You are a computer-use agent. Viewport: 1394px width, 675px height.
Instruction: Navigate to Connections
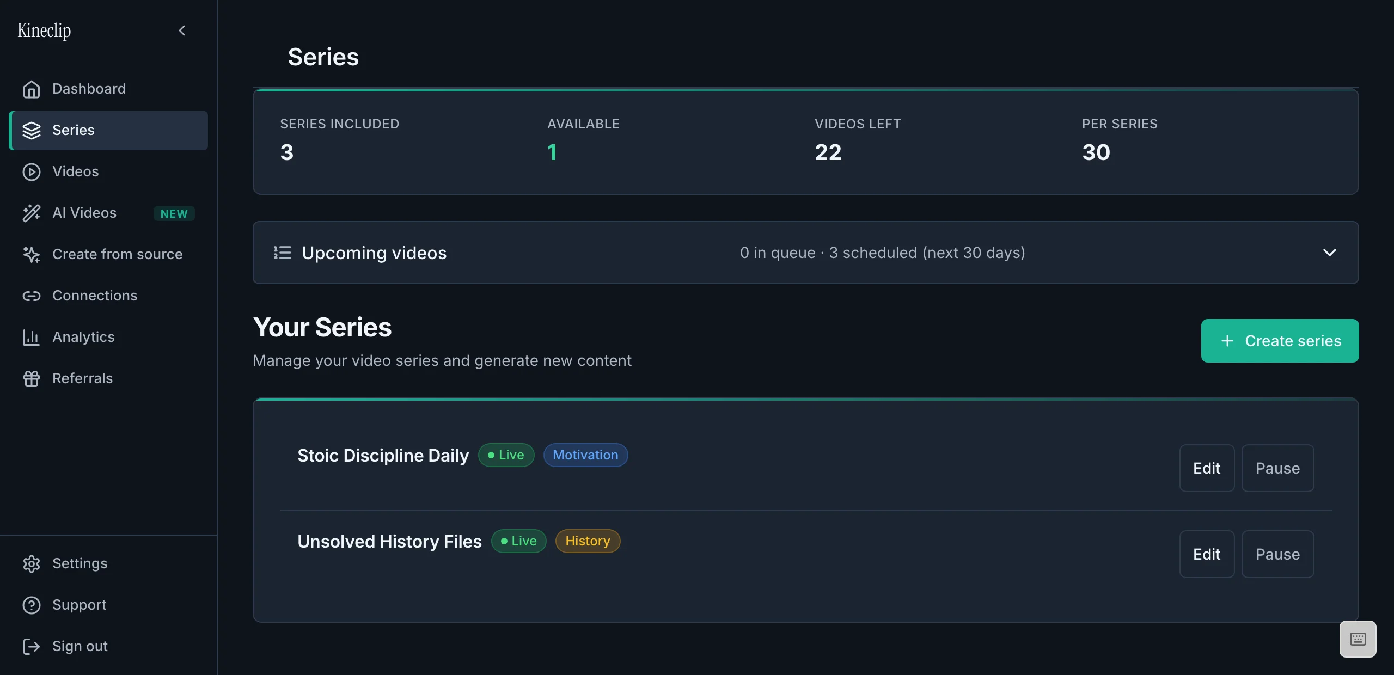pos(108,296)
